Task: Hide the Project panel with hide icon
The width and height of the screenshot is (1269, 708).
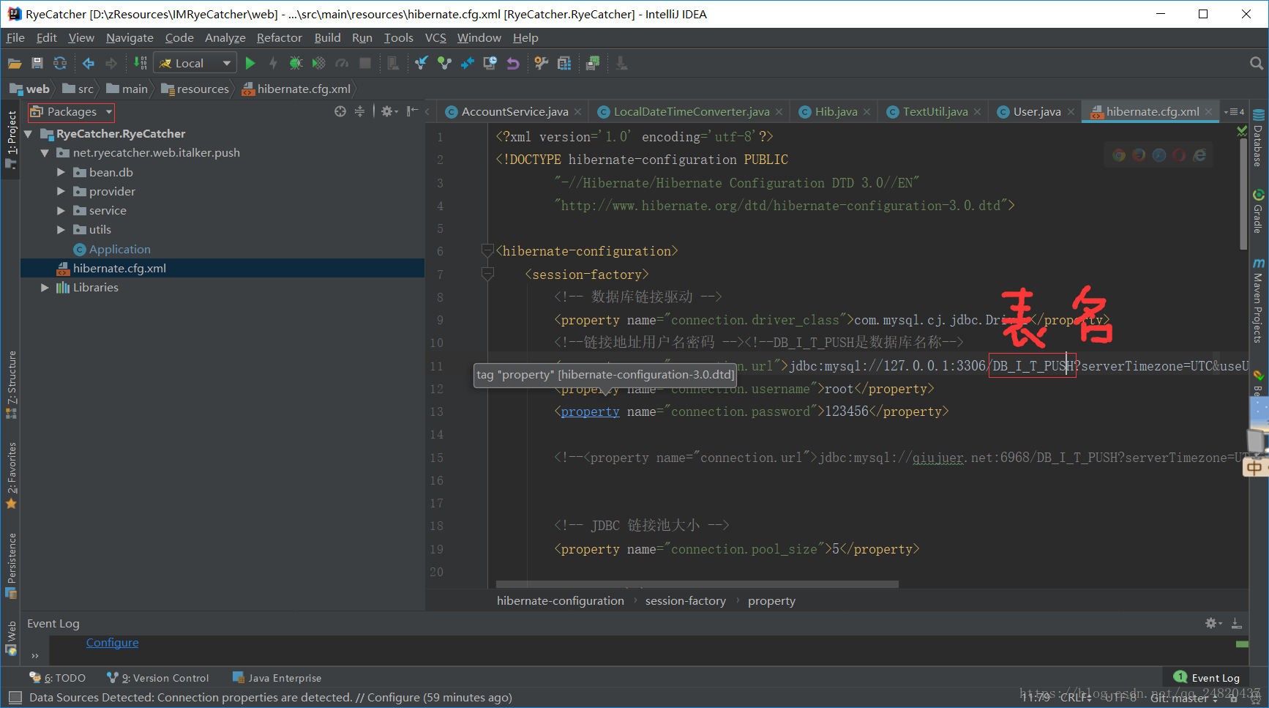Action: 412,111
